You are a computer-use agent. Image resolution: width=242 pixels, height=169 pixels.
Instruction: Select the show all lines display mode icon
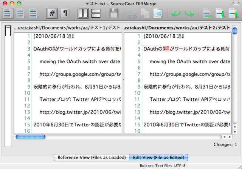coord(8,13)
